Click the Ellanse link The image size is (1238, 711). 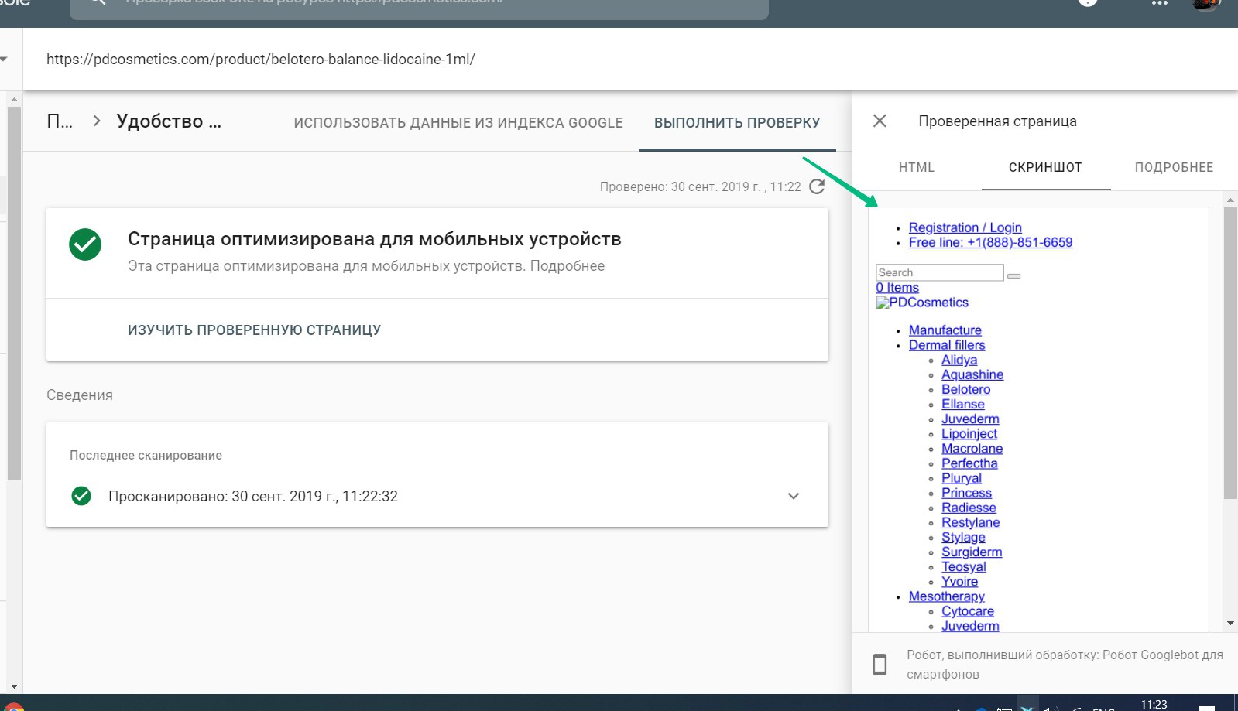[963, 404]
